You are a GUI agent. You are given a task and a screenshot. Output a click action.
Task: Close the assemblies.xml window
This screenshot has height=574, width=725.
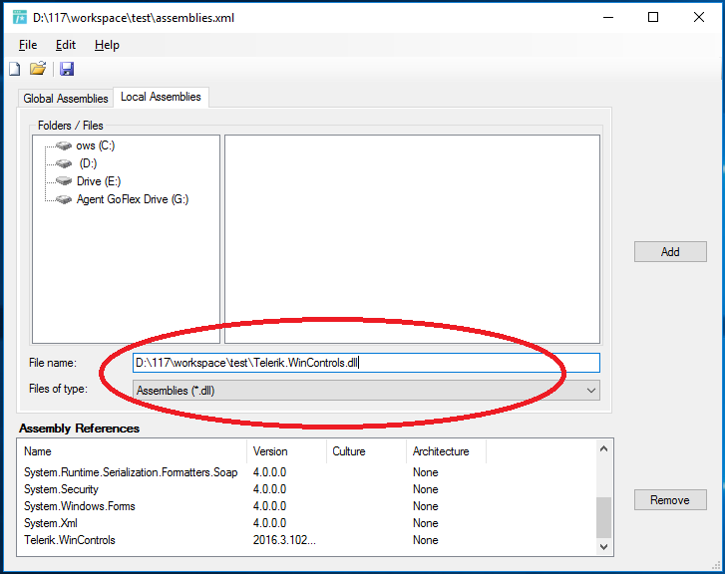(x=699, y=18)
